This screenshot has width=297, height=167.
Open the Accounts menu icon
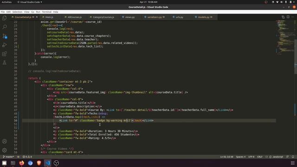pos(4,141)
